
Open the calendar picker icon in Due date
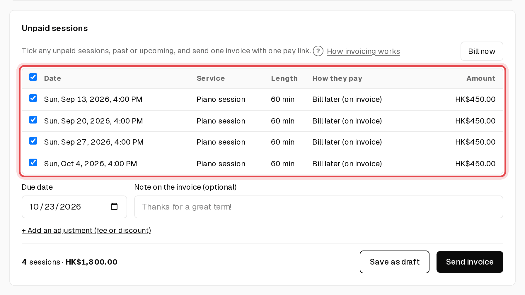114,207
